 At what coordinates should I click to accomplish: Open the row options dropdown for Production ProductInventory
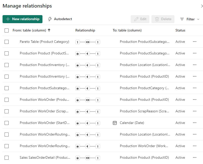point(195,65)
